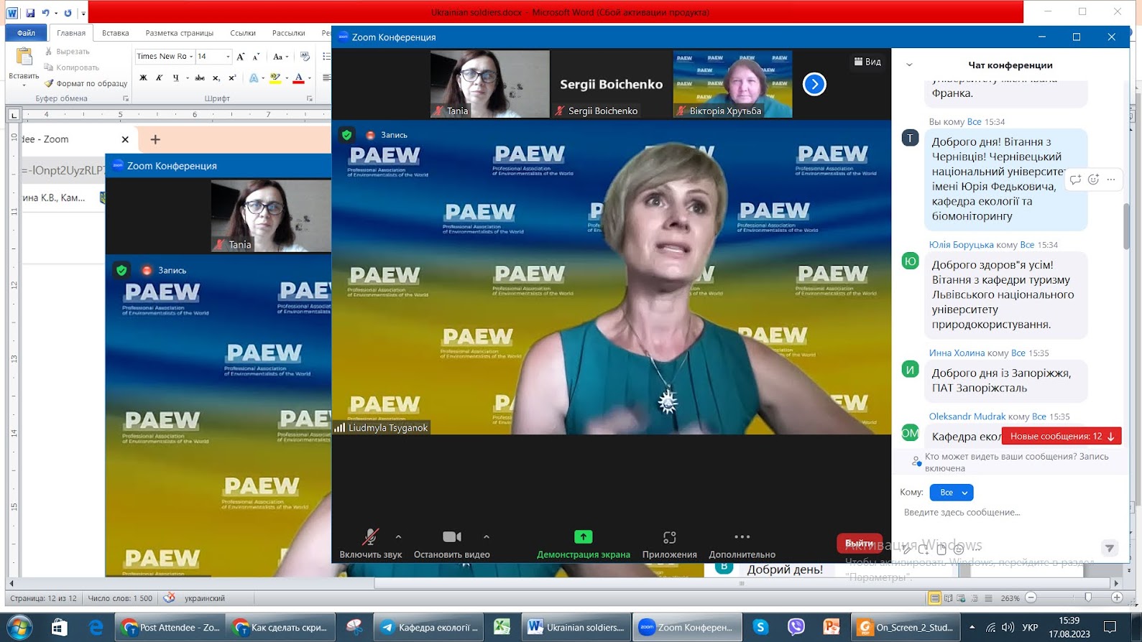1142x642 pixels.
Task: Reply to the Чернівці chat message icon
Action: pos(1075,180)
